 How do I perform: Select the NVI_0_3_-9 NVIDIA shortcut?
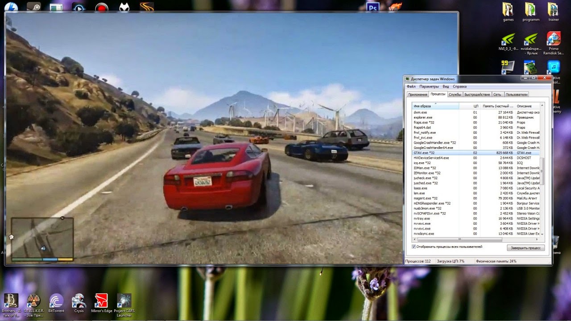[x=508, y=41]
